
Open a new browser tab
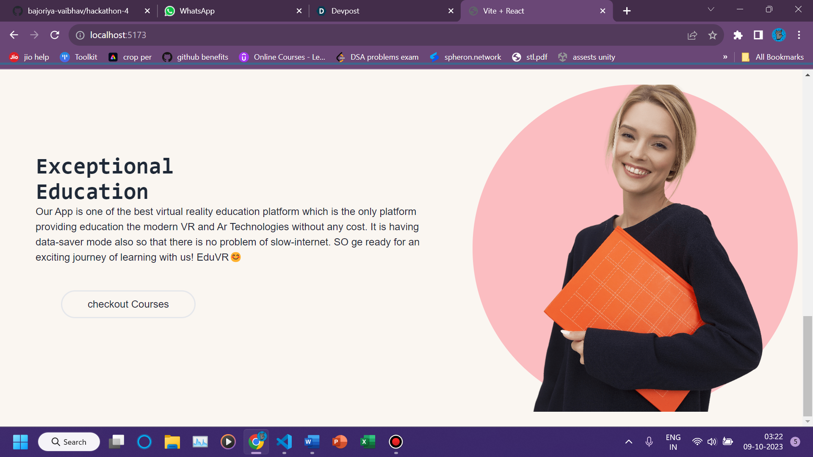pos(627,11)
